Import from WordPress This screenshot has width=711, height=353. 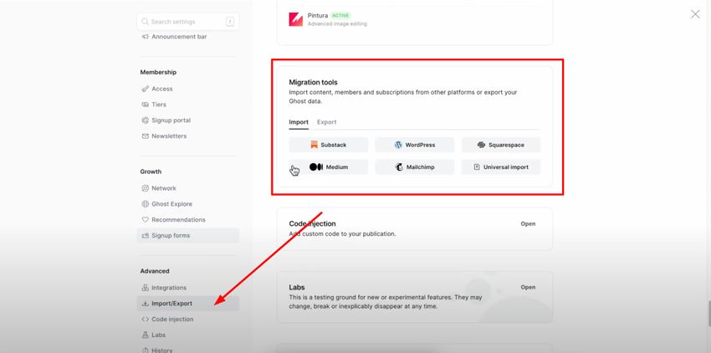coord(414,145)
